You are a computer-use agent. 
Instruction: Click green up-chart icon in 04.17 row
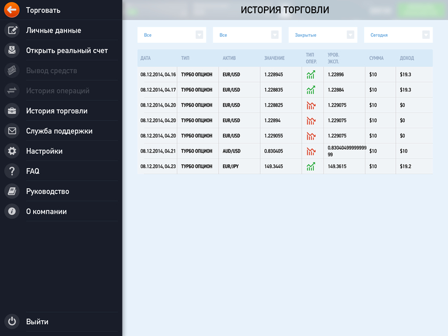pos(311,90)
